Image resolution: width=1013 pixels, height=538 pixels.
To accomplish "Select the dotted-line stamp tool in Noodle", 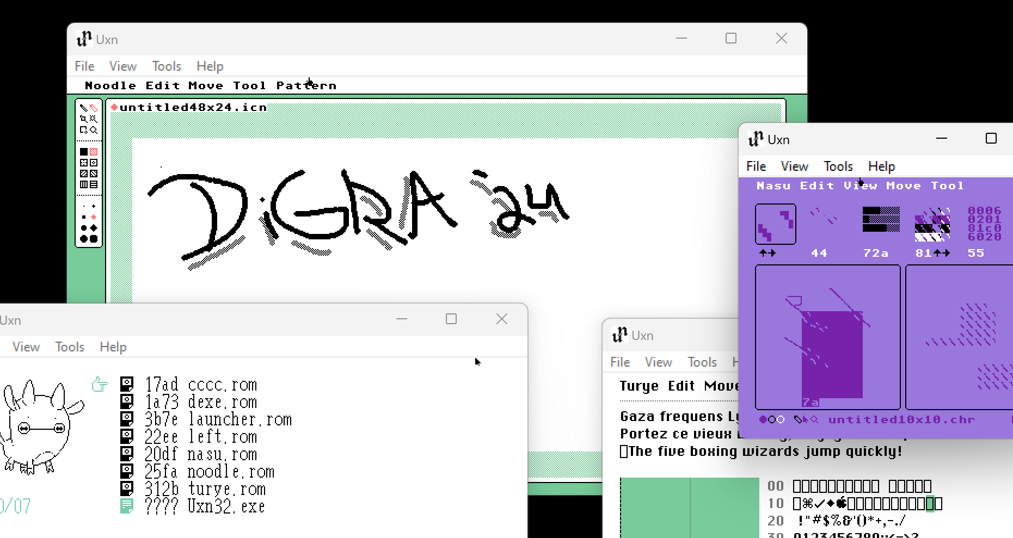I will (94, 119).
